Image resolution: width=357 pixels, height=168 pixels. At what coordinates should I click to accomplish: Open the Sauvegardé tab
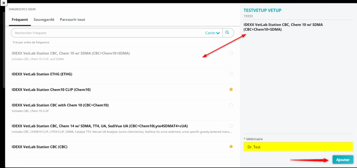coord(44,20)
